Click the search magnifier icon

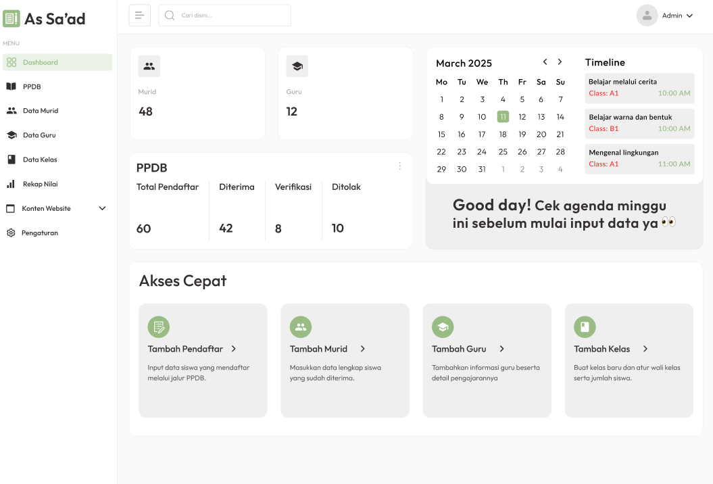tap(170, 16)
